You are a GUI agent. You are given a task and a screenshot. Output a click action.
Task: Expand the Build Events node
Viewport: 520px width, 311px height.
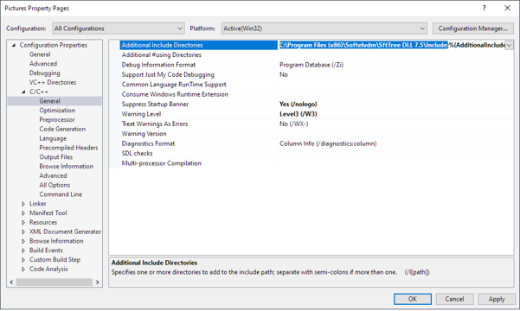(23, 251)
